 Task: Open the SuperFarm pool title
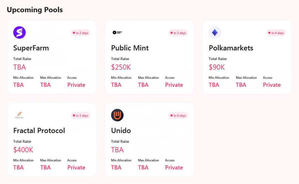(x=31, y=48)
